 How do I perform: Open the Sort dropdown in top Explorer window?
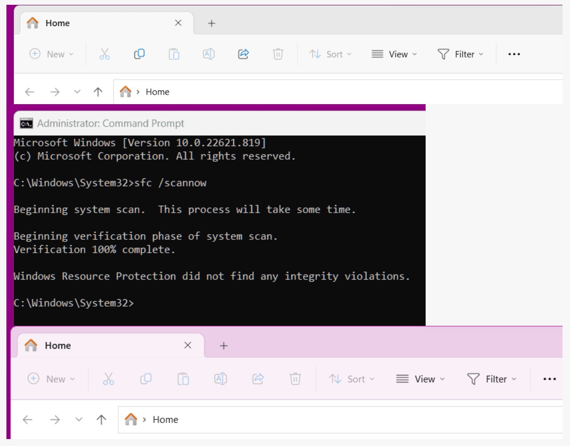[330, 54]
